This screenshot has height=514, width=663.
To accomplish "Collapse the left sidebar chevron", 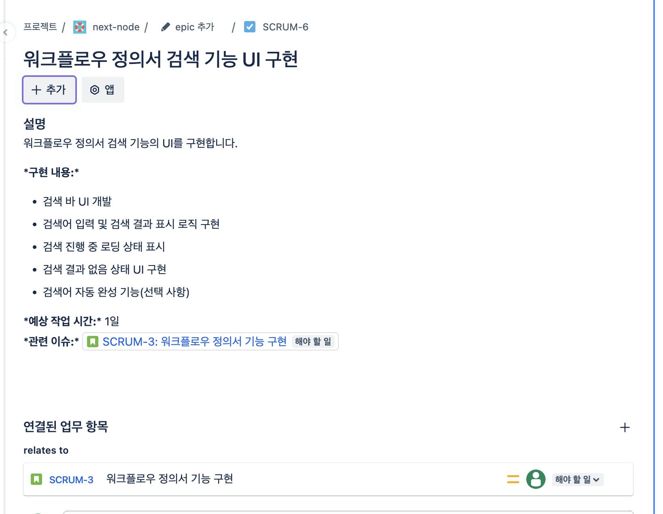I will (x=6, y=32).
